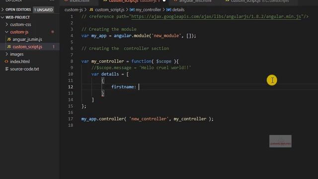Select custom-js breadcrumb segment
The height and width of the screenshot is (179, 318).
74,10
